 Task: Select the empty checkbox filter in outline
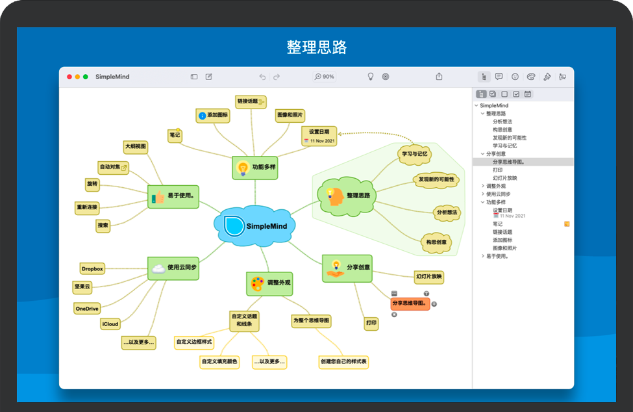pos(504,94)
